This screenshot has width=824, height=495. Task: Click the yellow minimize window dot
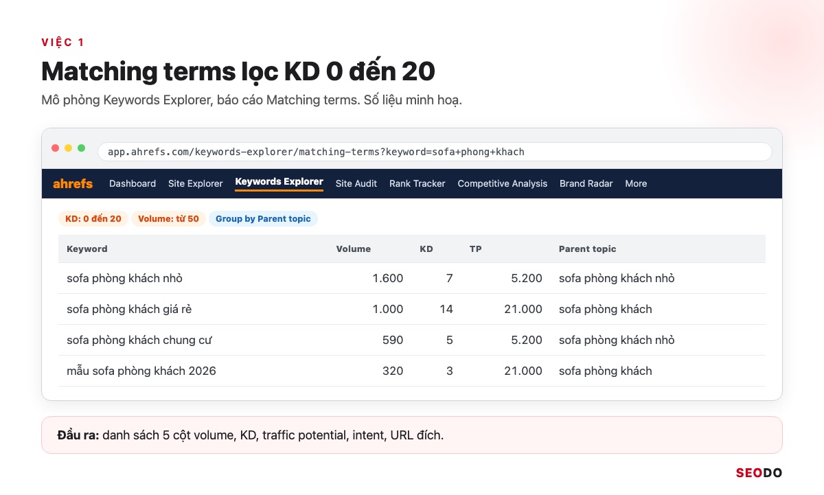[69, 148]
